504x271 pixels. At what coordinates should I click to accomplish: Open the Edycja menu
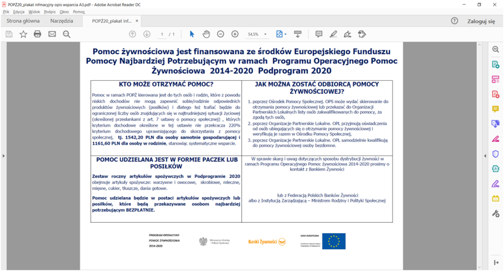[19, 11]
